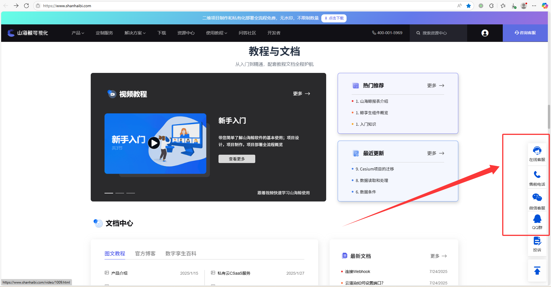Open the 私有云CSaaS服务 document link
The width and height of the screenshot is (551, 287).
click(234, 273)
